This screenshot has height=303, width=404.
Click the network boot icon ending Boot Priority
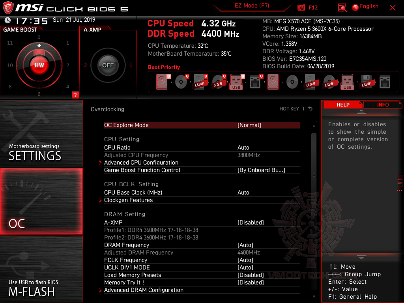pos(384,81)
